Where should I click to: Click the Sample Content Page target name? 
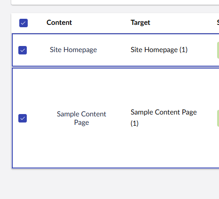(x=164, y=112)
